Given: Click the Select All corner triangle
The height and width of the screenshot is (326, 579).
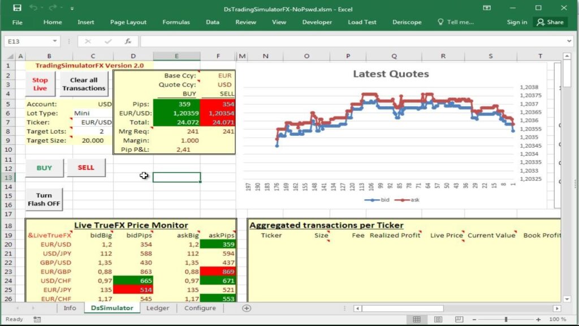Looking at the screenshot, I should click(x=10, y=56).
